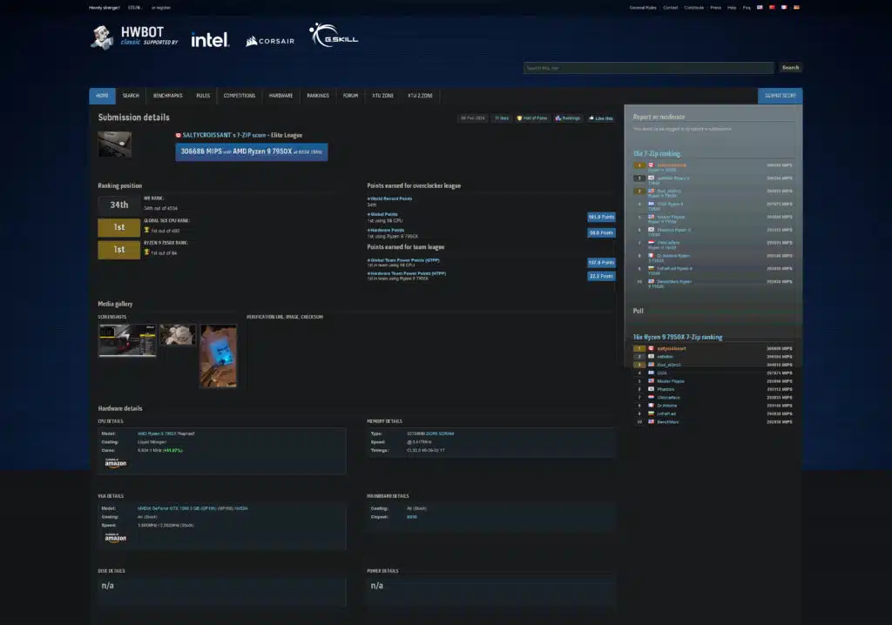Open the SALTYCROISSANT's 7-Zip score title link
Viewport: 892px width, 625px height.
tap(242, 135)
